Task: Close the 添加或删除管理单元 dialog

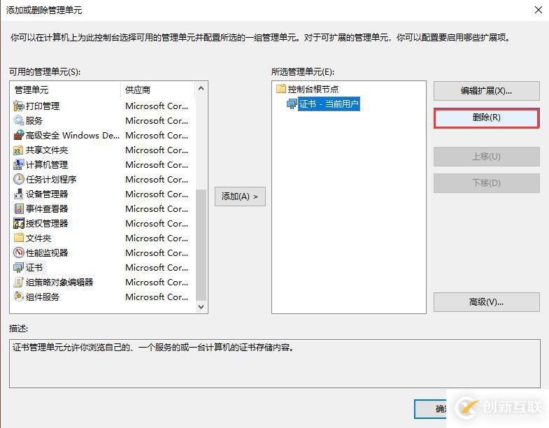Action: 539,10
